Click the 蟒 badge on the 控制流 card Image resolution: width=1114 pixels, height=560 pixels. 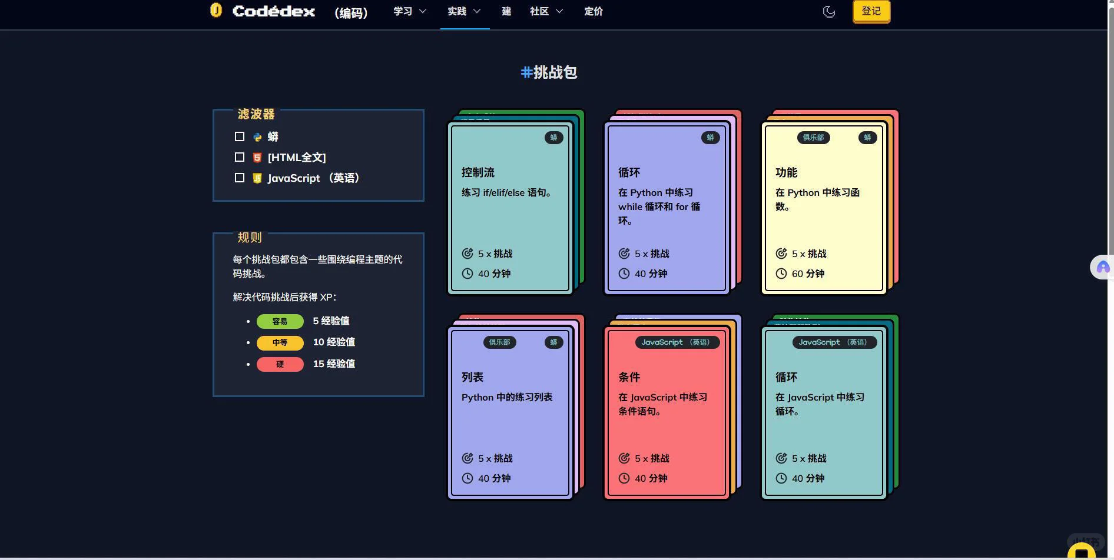[x=553, y=138]
